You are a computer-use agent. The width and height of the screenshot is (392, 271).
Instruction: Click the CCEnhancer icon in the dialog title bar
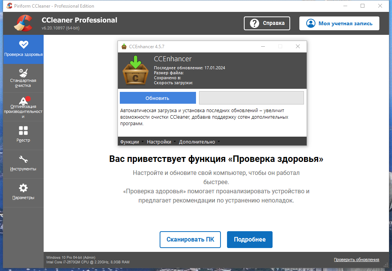pyautogui.click(x=123, y=46)
